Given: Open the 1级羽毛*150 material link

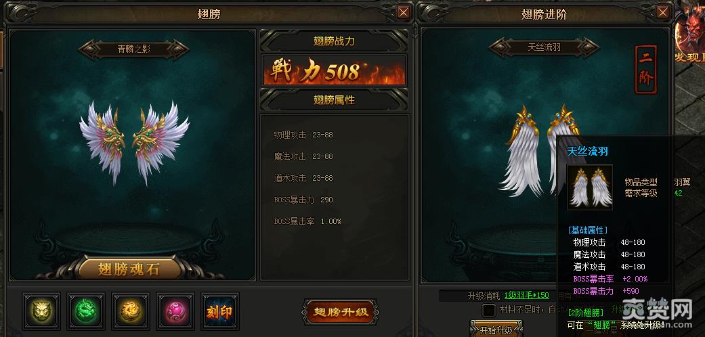Looking at the screenshot, I should pyautogui.click(x=526, y=295).
